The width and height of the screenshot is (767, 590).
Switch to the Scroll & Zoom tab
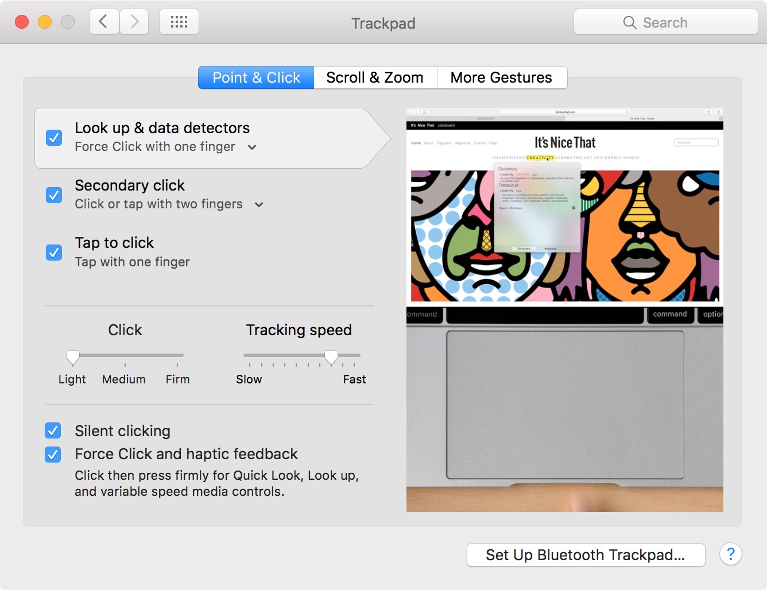click(375, 77)
